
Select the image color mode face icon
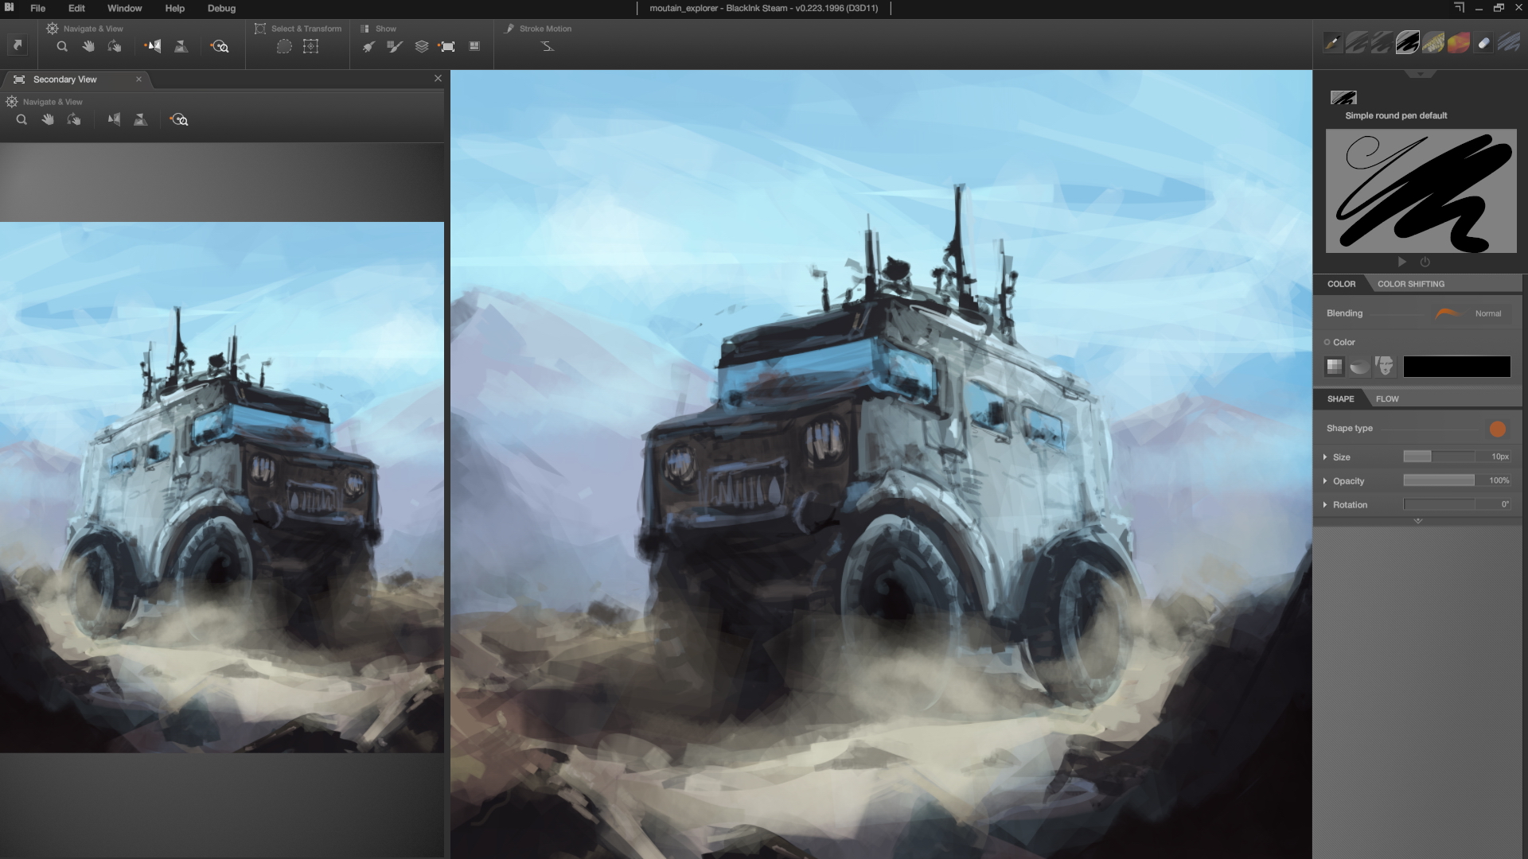pos(1385,366)
